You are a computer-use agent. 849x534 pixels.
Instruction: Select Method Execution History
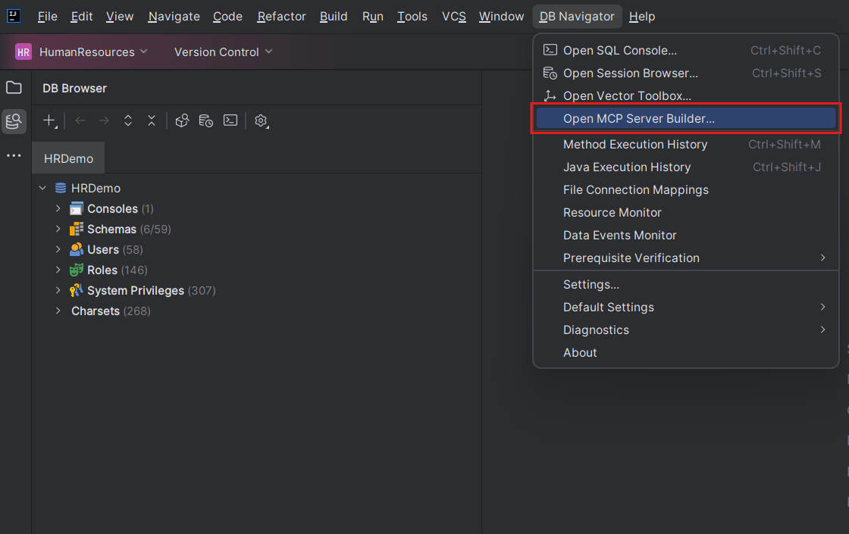click(685, 145)
